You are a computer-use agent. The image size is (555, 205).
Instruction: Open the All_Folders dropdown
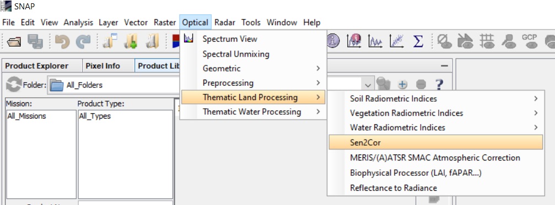coord(368,85)
